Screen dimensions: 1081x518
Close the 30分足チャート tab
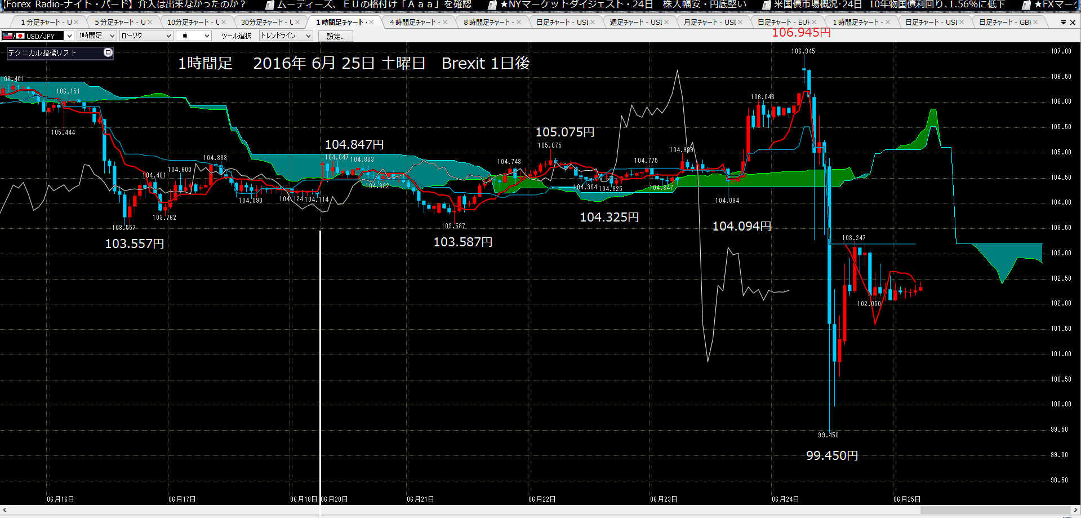[x=297, y=23]
